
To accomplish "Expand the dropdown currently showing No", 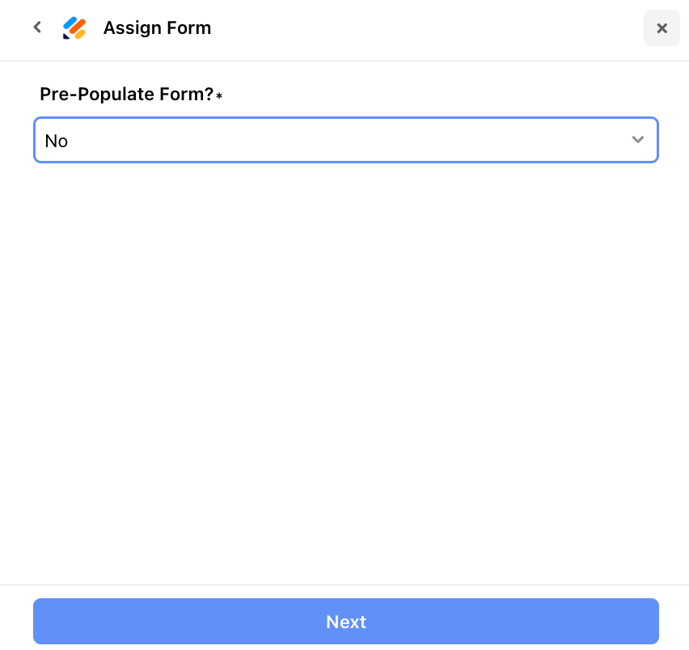I will [x=346, y=140].
